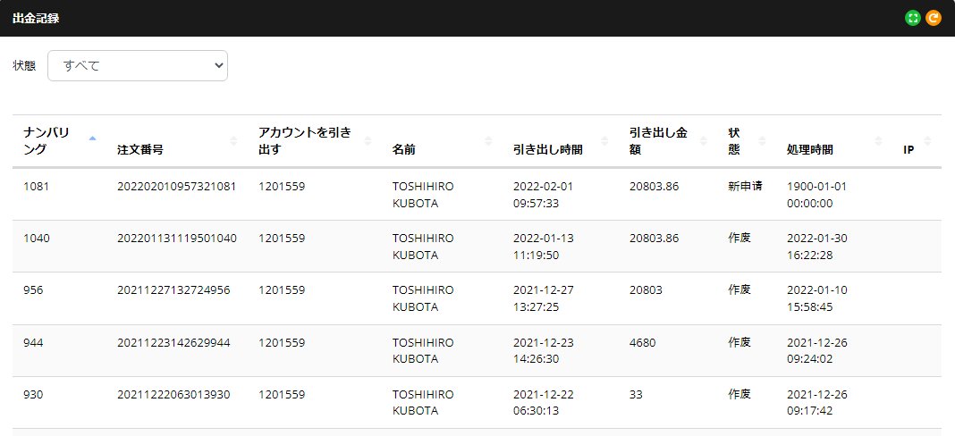Select the row numbered 1081

point(37,186)
